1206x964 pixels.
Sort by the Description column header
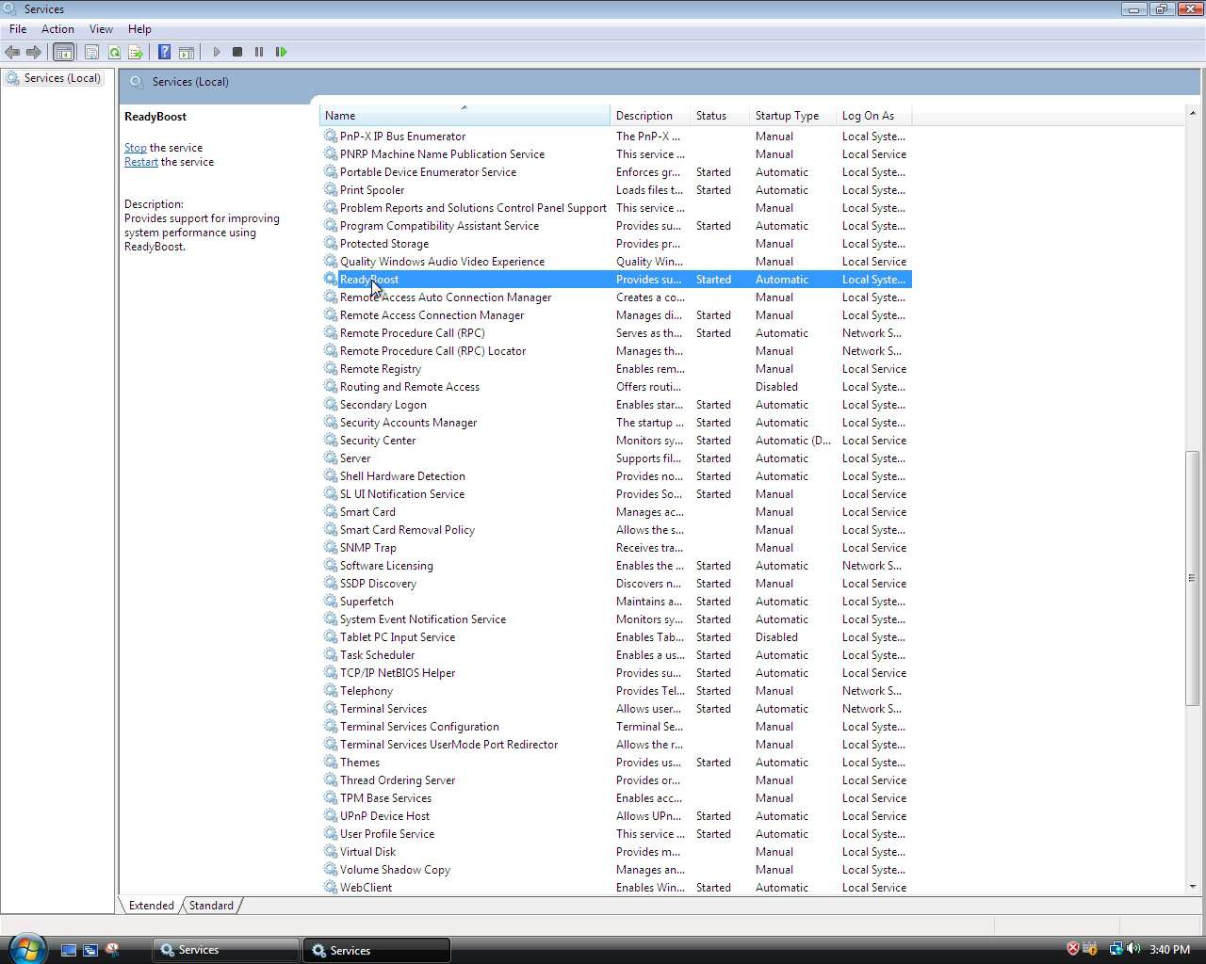[650, 116]
